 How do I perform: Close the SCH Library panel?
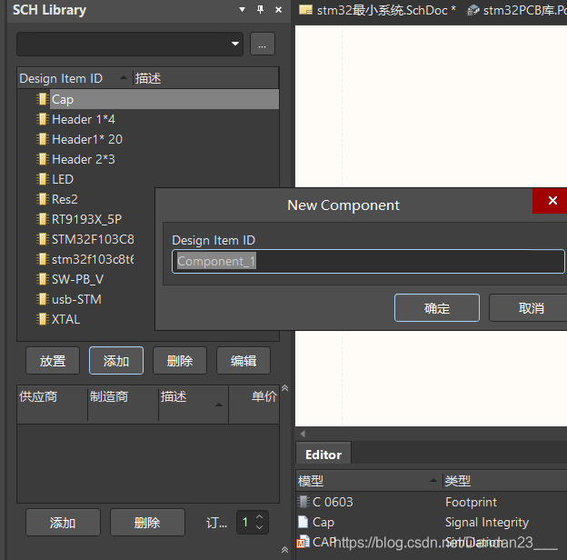(x=278, y=9)
